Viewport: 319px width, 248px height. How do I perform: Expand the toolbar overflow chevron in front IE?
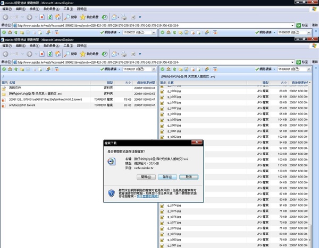tap(140, 54)
